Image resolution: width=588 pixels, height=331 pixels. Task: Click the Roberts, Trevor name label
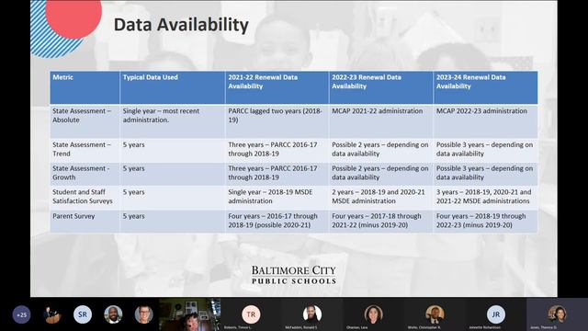click(238, 327)
